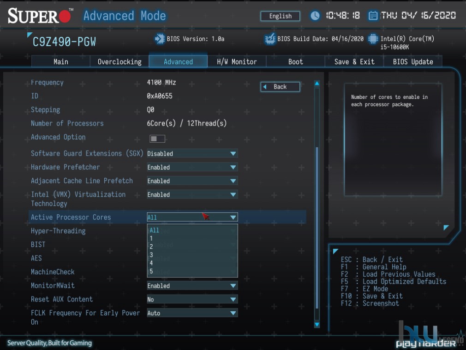This screenshot has height=350, width=466.
Task: Click the clock icon in the header
Action: [x=315, y=15]
